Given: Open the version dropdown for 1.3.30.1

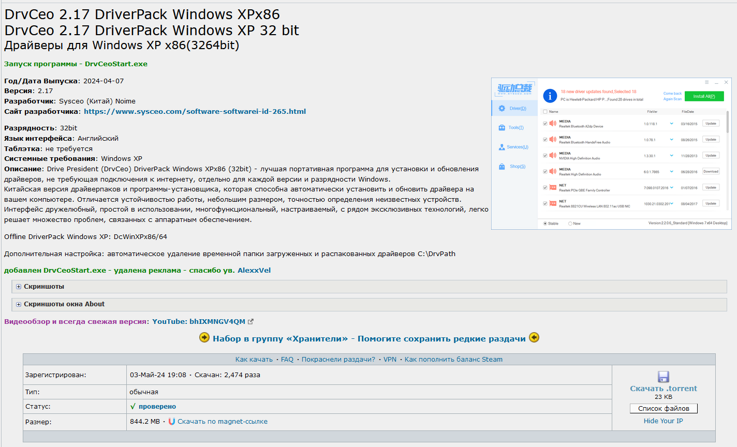Looking at the screenshot, I should click(672, 156).
